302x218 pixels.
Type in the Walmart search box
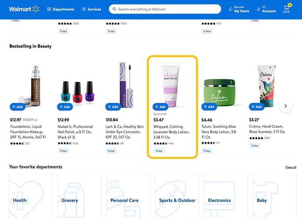tap(168, 9)
